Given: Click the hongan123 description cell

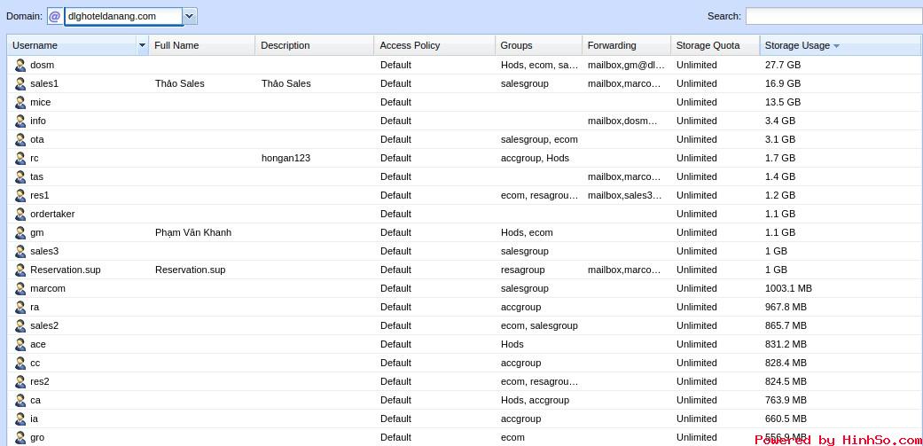Looking at the screenshot, I should (286, 159).
